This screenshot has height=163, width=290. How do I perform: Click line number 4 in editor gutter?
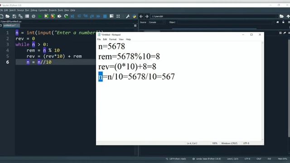point(7,50)
